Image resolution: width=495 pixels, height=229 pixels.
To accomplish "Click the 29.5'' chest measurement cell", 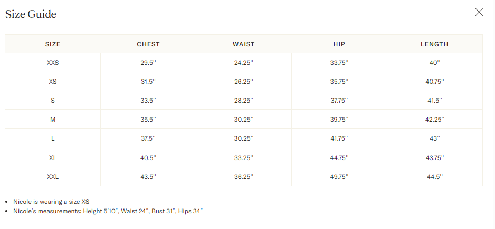I will (x=148, y=63).
